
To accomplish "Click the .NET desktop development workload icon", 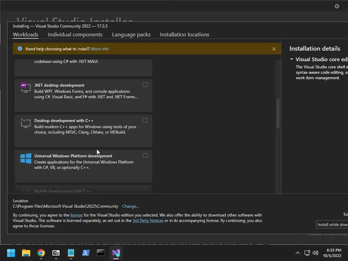I will pyautogui.click(x=25, y=88).
